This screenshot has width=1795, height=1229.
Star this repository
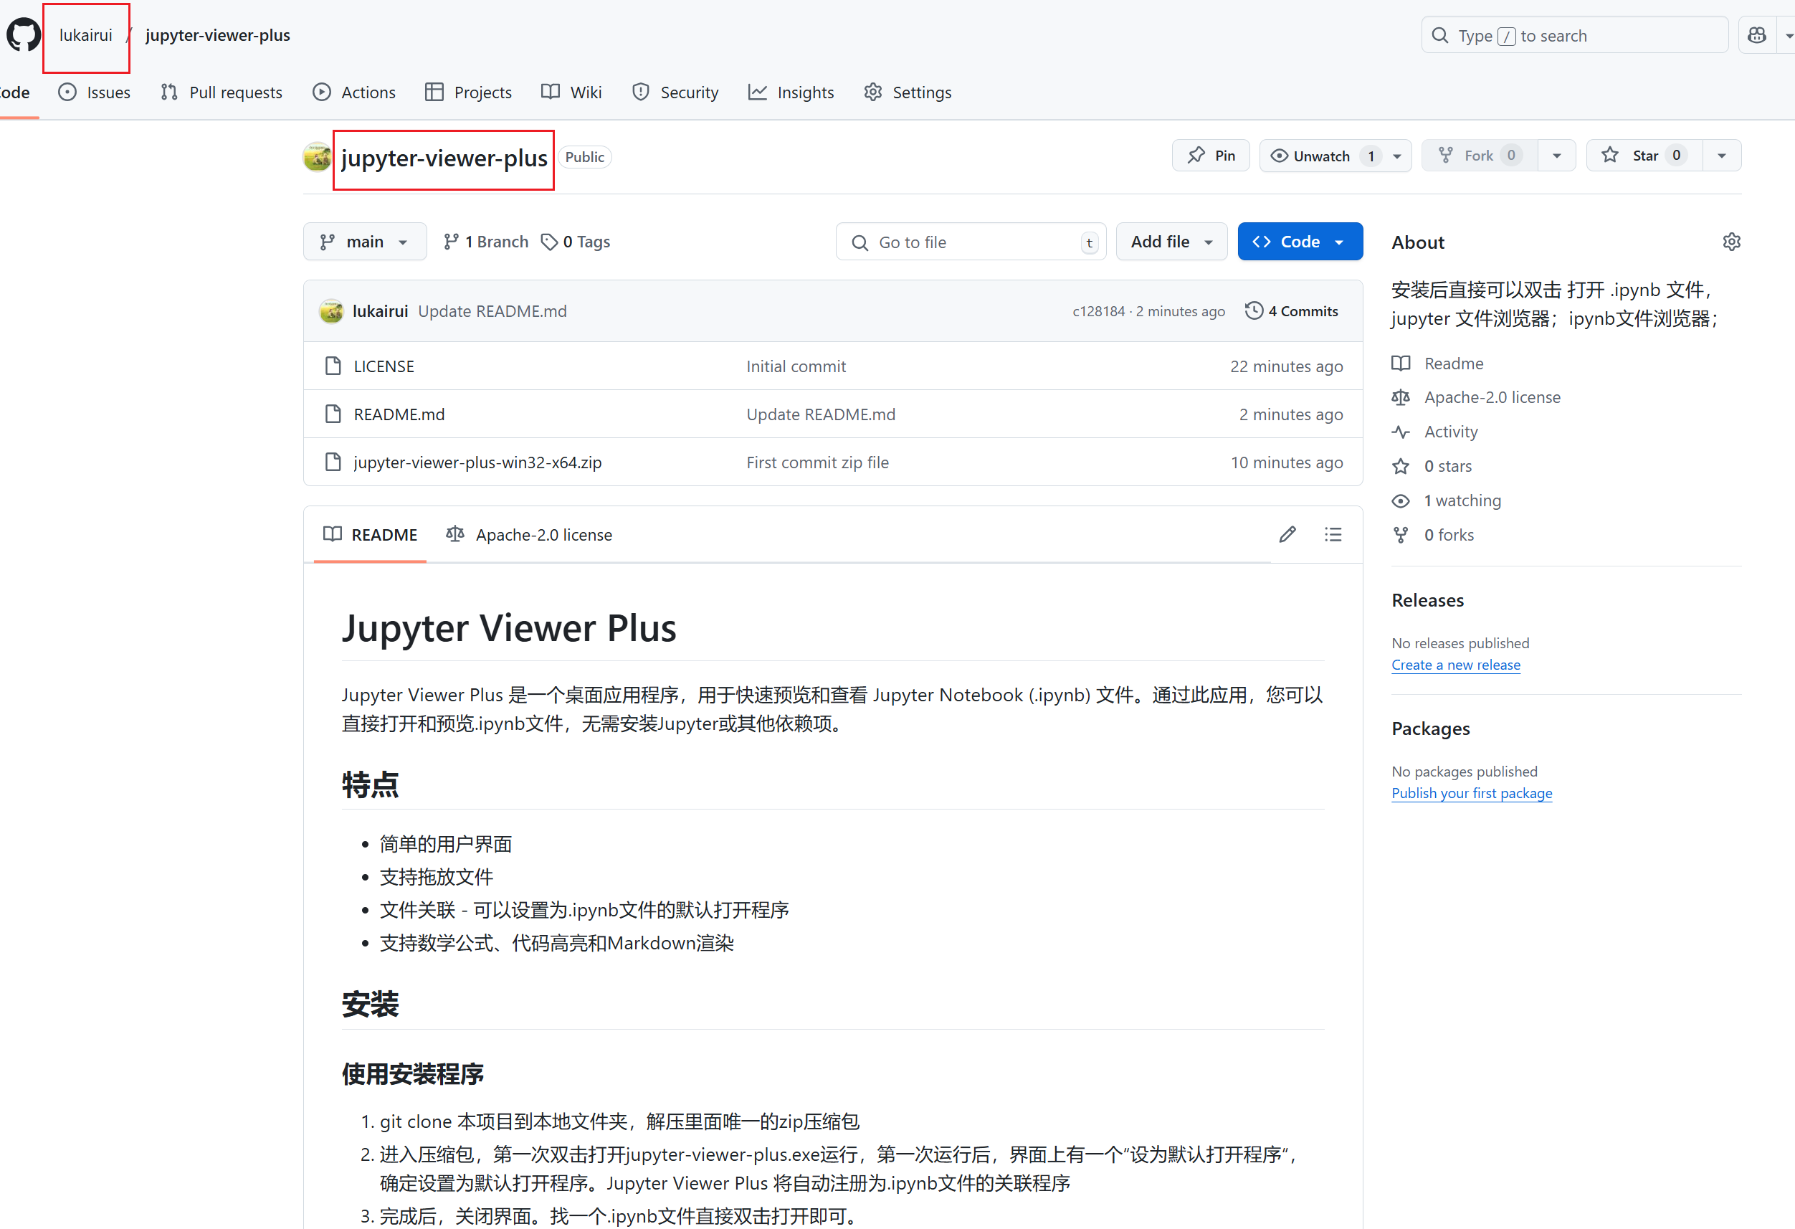tap(1644, 156)
